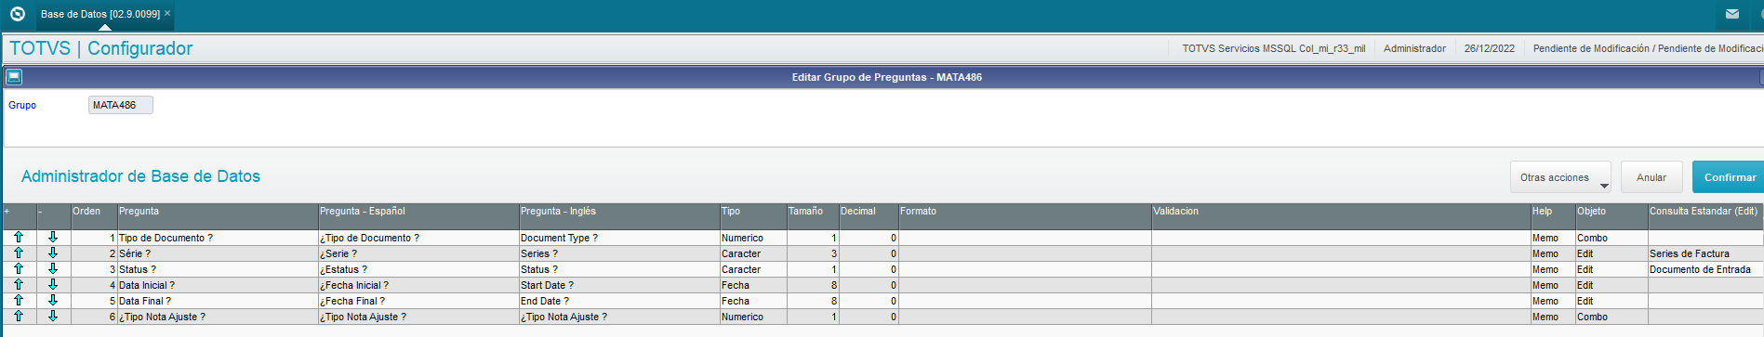
Task: Click the Orden column header
Action: (94, 216)
